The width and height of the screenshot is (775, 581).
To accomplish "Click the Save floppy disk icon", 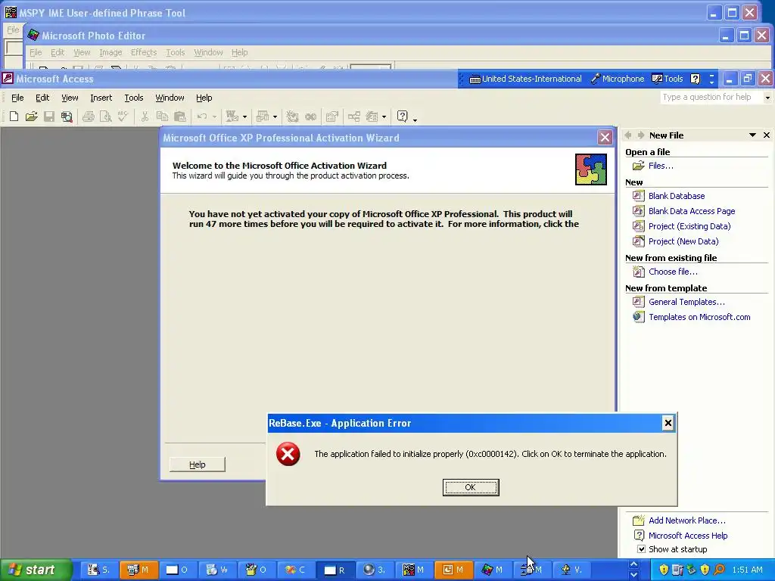I will 49,117.
